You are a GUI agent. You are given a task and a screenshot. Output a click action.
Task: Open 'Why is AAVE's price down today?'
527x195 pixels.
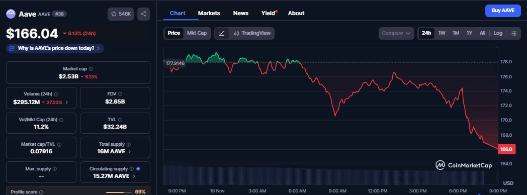[x=55, y=48]
